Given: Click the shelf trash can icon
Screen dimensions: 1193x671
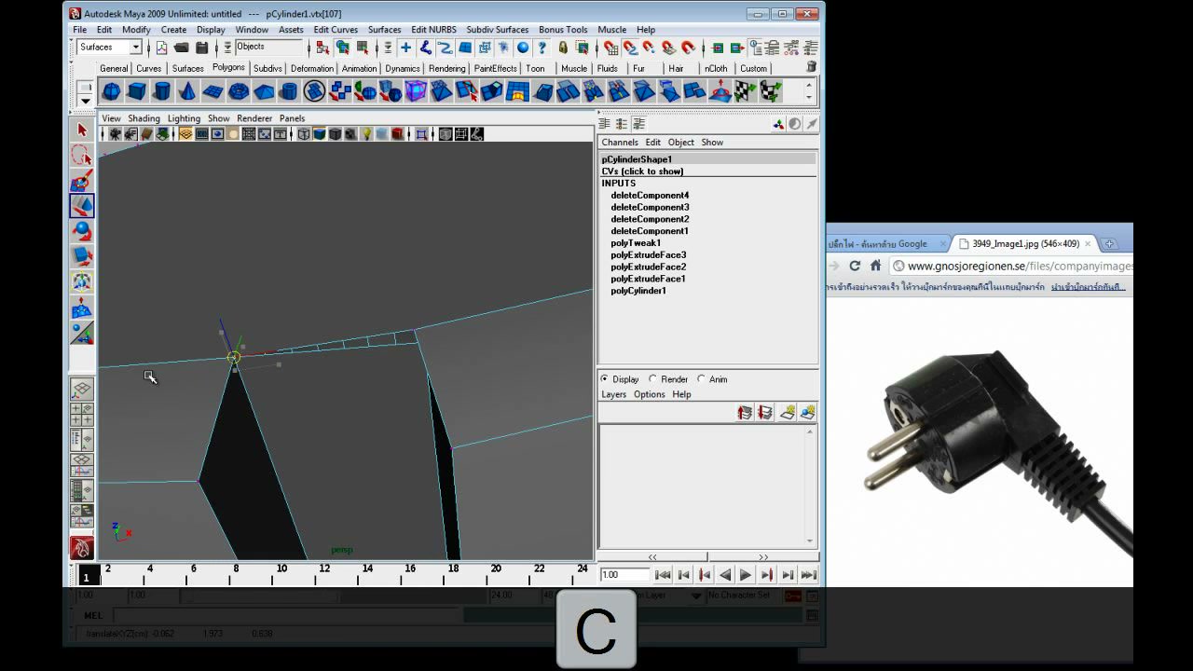Looking at the screenshot, I should pyautogui.click(x=811, y=67).
